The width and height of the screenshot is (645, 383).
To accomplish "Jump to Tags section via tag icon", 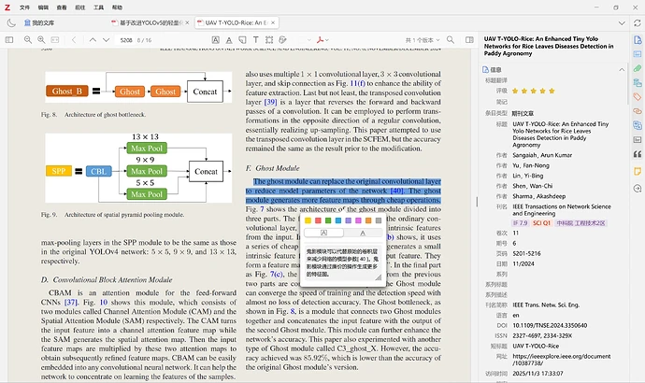I will (x=638, y=97).
